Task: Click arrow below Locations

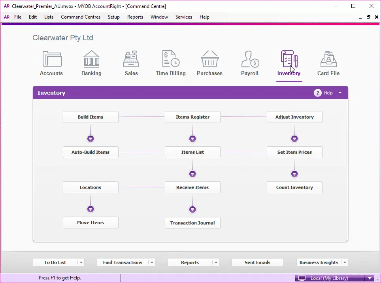Action: coord(91,209)
